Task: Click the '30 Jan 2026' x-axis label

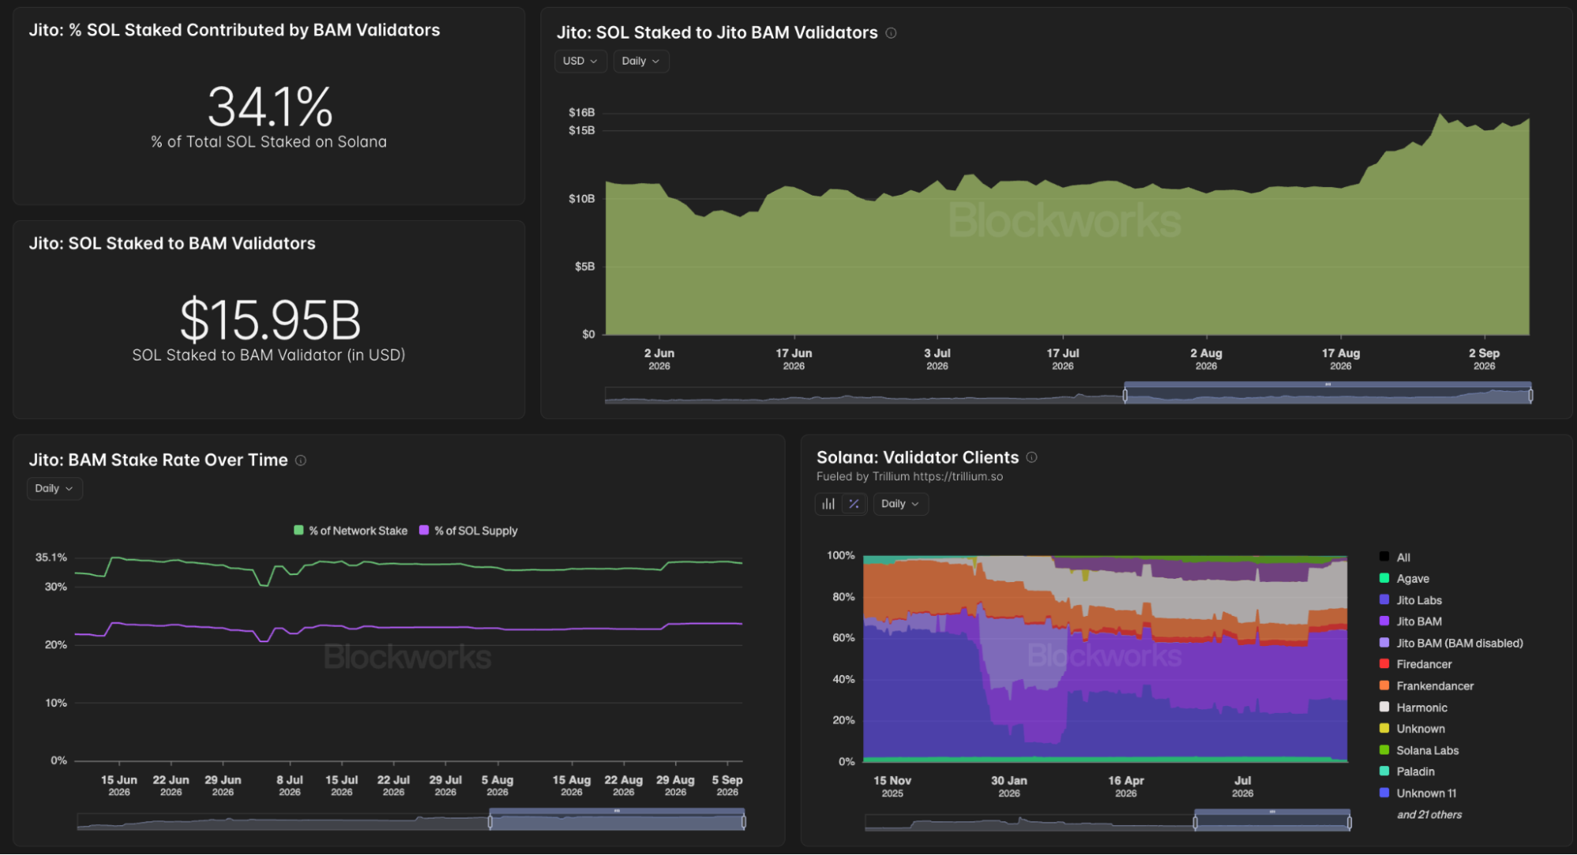Action: pos(1009,786)
